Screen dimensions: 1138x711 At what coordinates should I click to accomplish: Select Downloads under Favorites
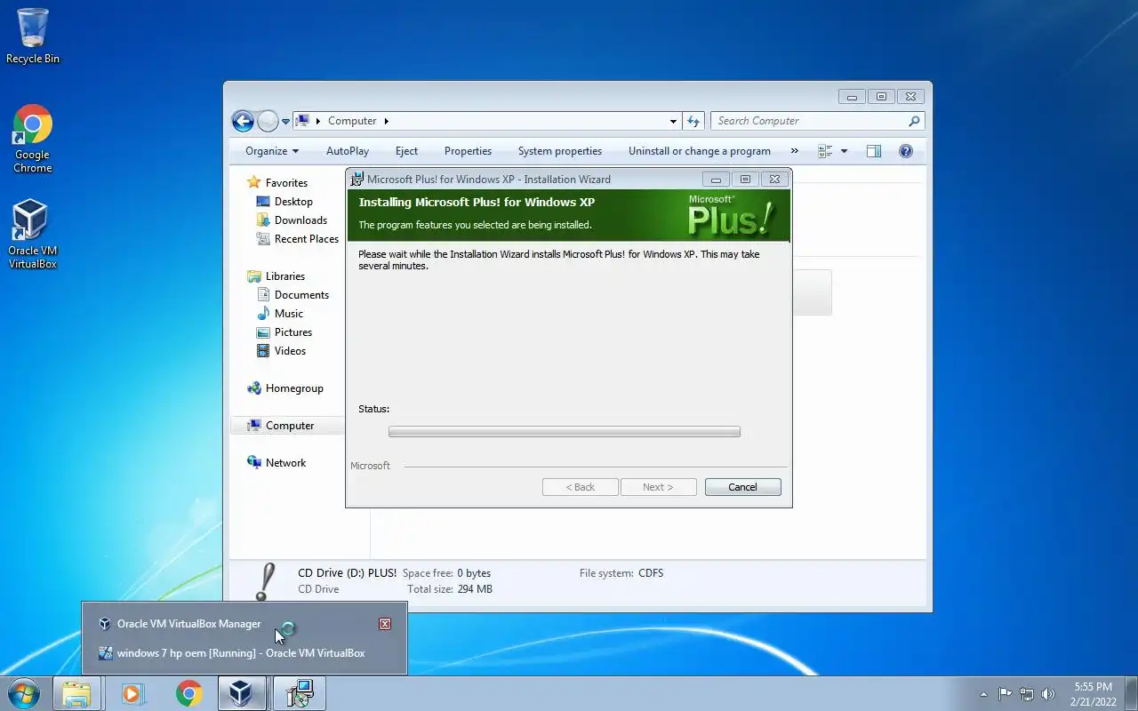292,220
